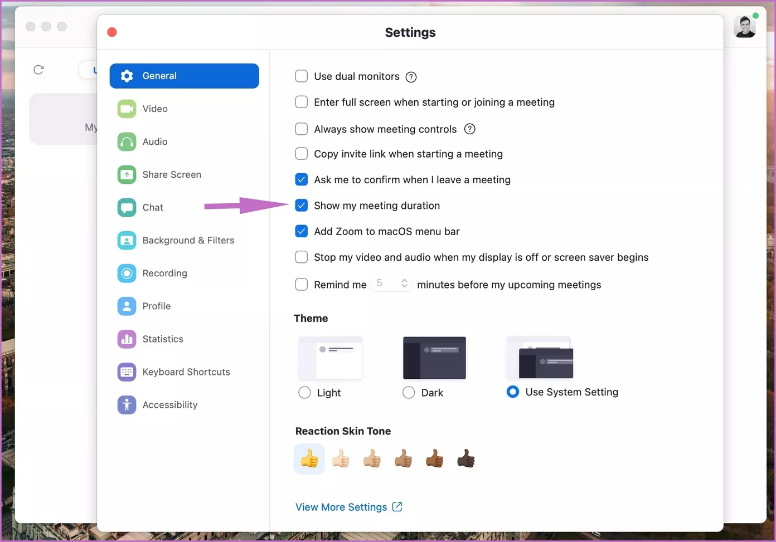Click help icon next to dual monitors

411,77
